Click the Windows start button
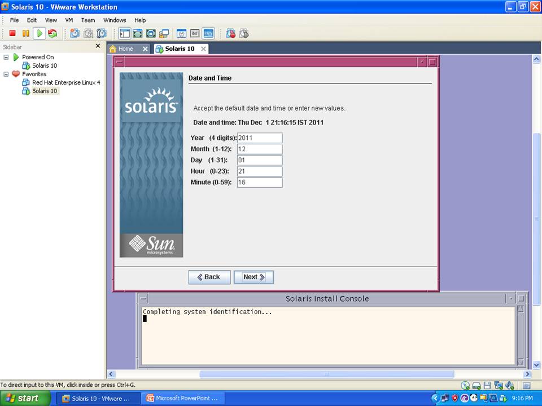Image resolution: width=542 pixels, height=406 pixels. click(25, 398)
